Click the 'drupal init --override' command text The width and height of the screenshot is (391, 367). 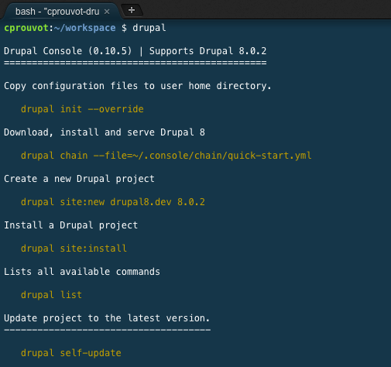pos(82,109)
